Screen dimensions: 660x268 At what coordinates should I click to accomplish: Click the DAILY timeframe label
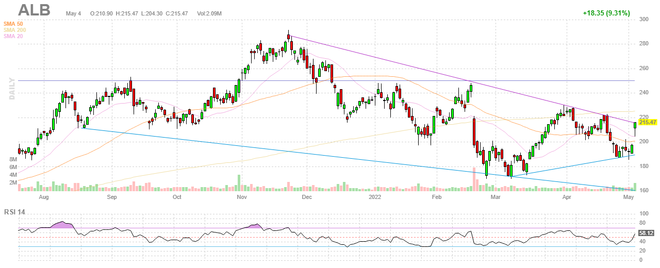(11, 89)
